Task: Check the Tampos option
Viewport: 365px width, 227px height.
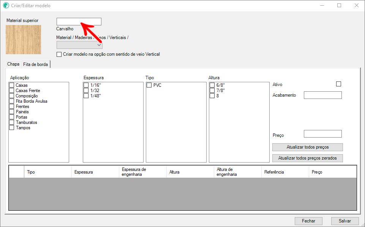Action: coord(12,128)
